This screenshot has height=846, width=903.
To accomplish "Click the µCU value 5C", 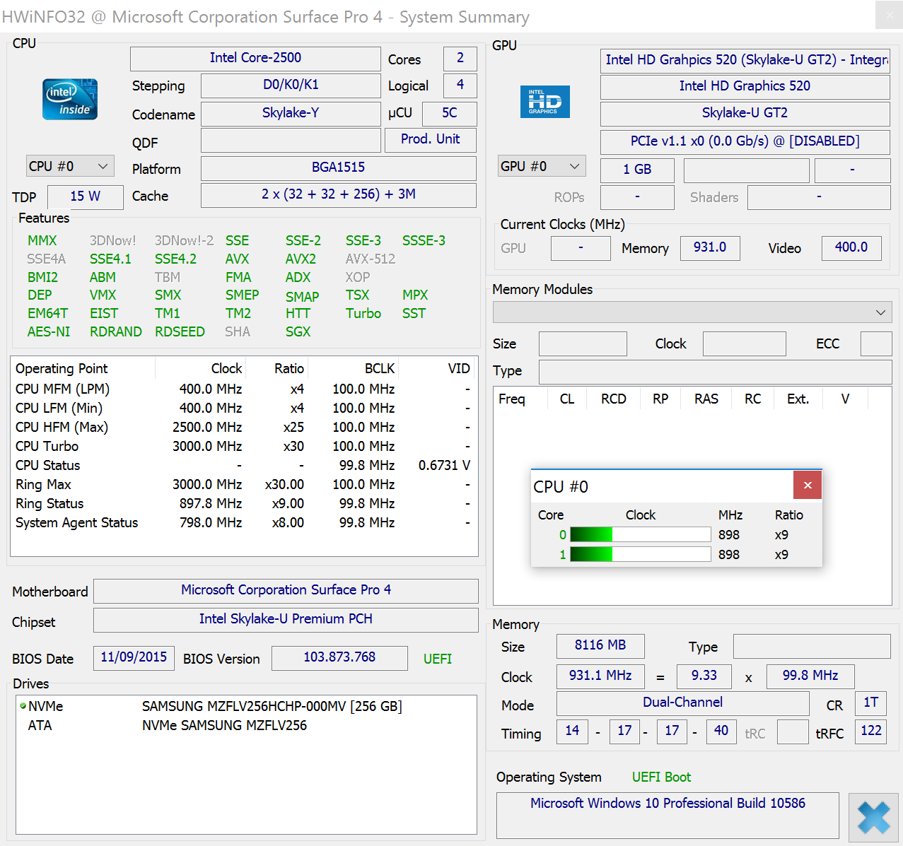I will pyautogui.click(x=450, y=114).
